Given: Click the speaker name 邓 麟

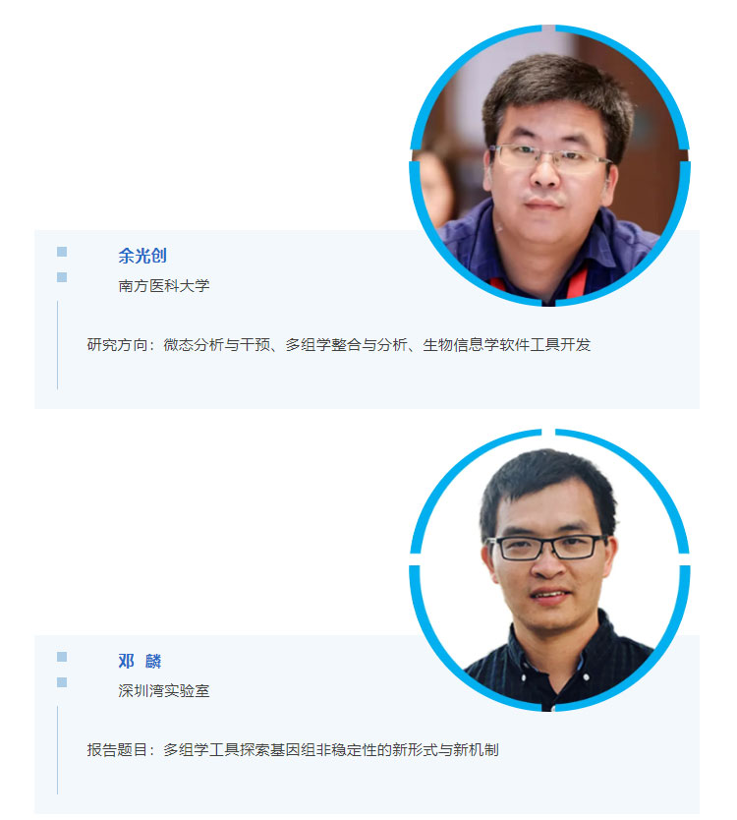Looking at the screenshot, I should pos(140,661).
